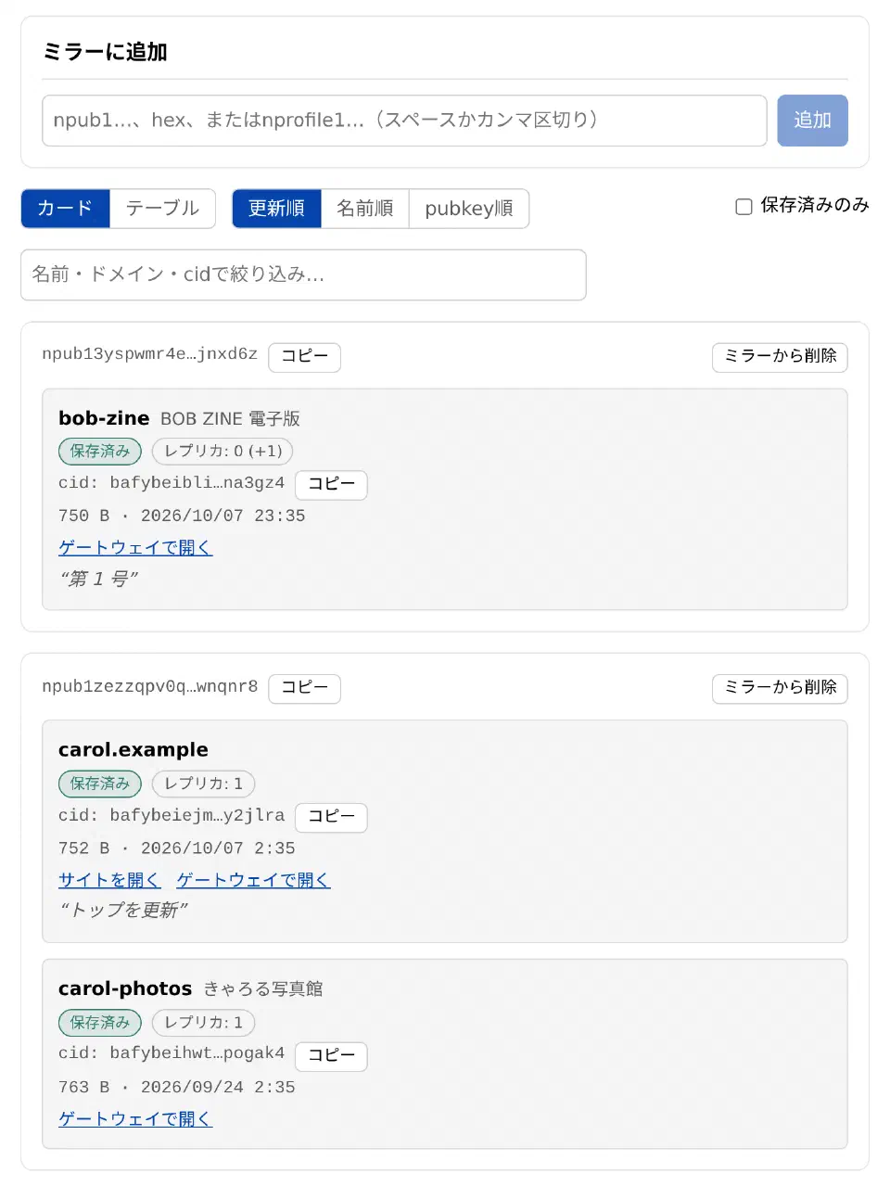Screen dimensions: 890x1186
Task: Click carol.example レプリカ: 1 badge
Action: point(203,784)
